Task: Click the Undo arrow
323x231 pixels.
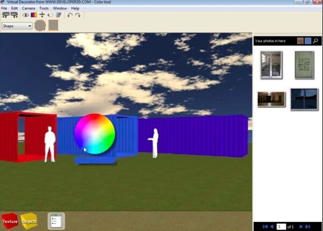Action: coord(70,15)
